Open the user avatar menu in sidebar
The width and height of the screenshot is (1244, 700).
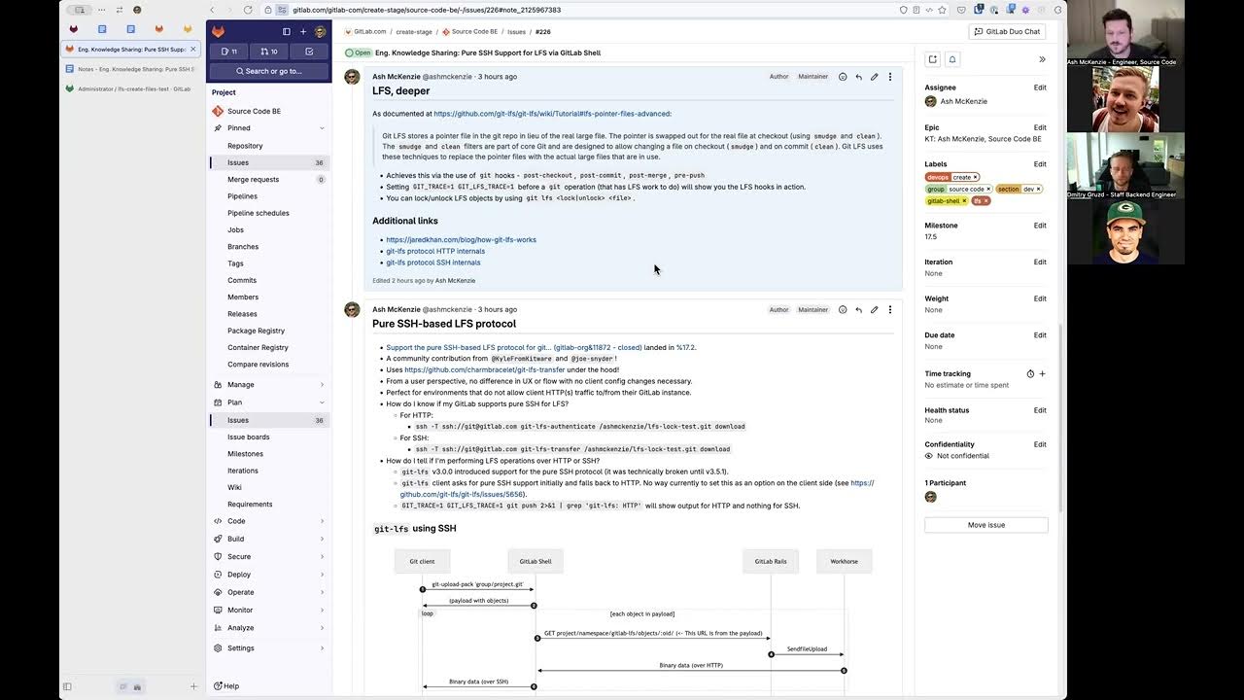pyautogui.click(x=320, y=31)
